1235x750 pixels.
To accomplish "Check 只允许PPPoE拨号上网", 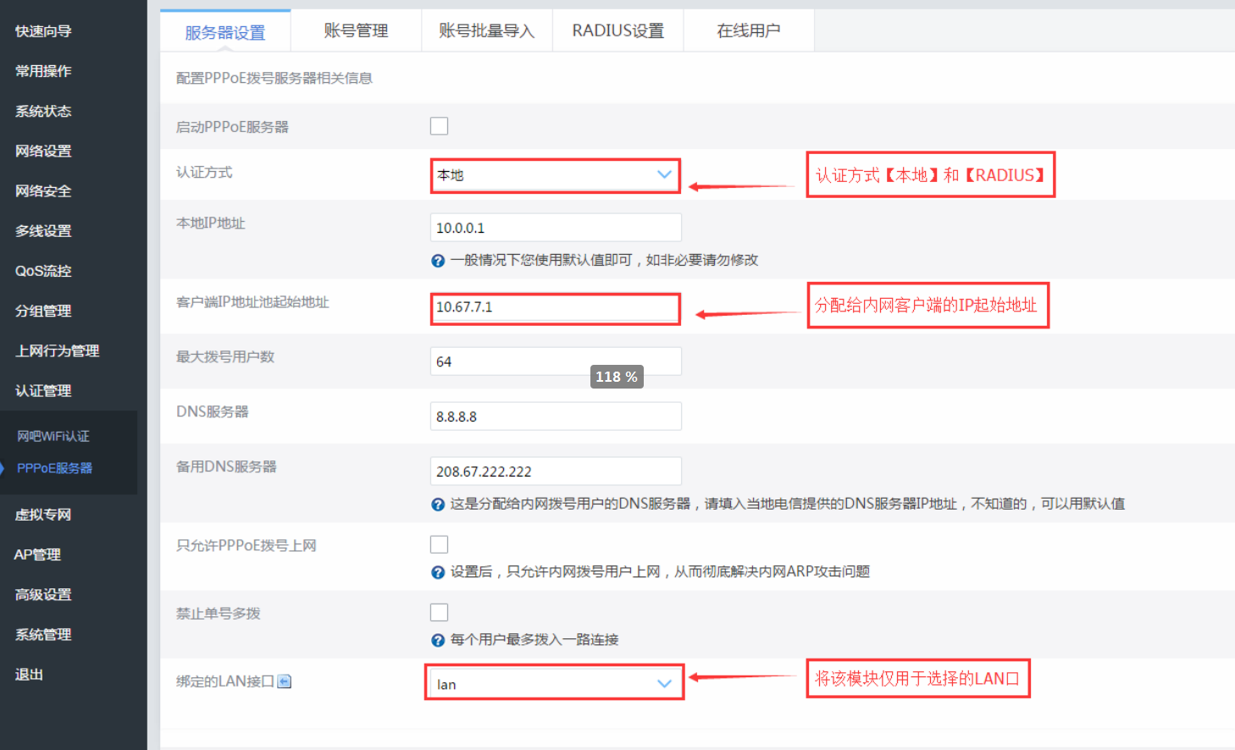I will pos(439,543).
